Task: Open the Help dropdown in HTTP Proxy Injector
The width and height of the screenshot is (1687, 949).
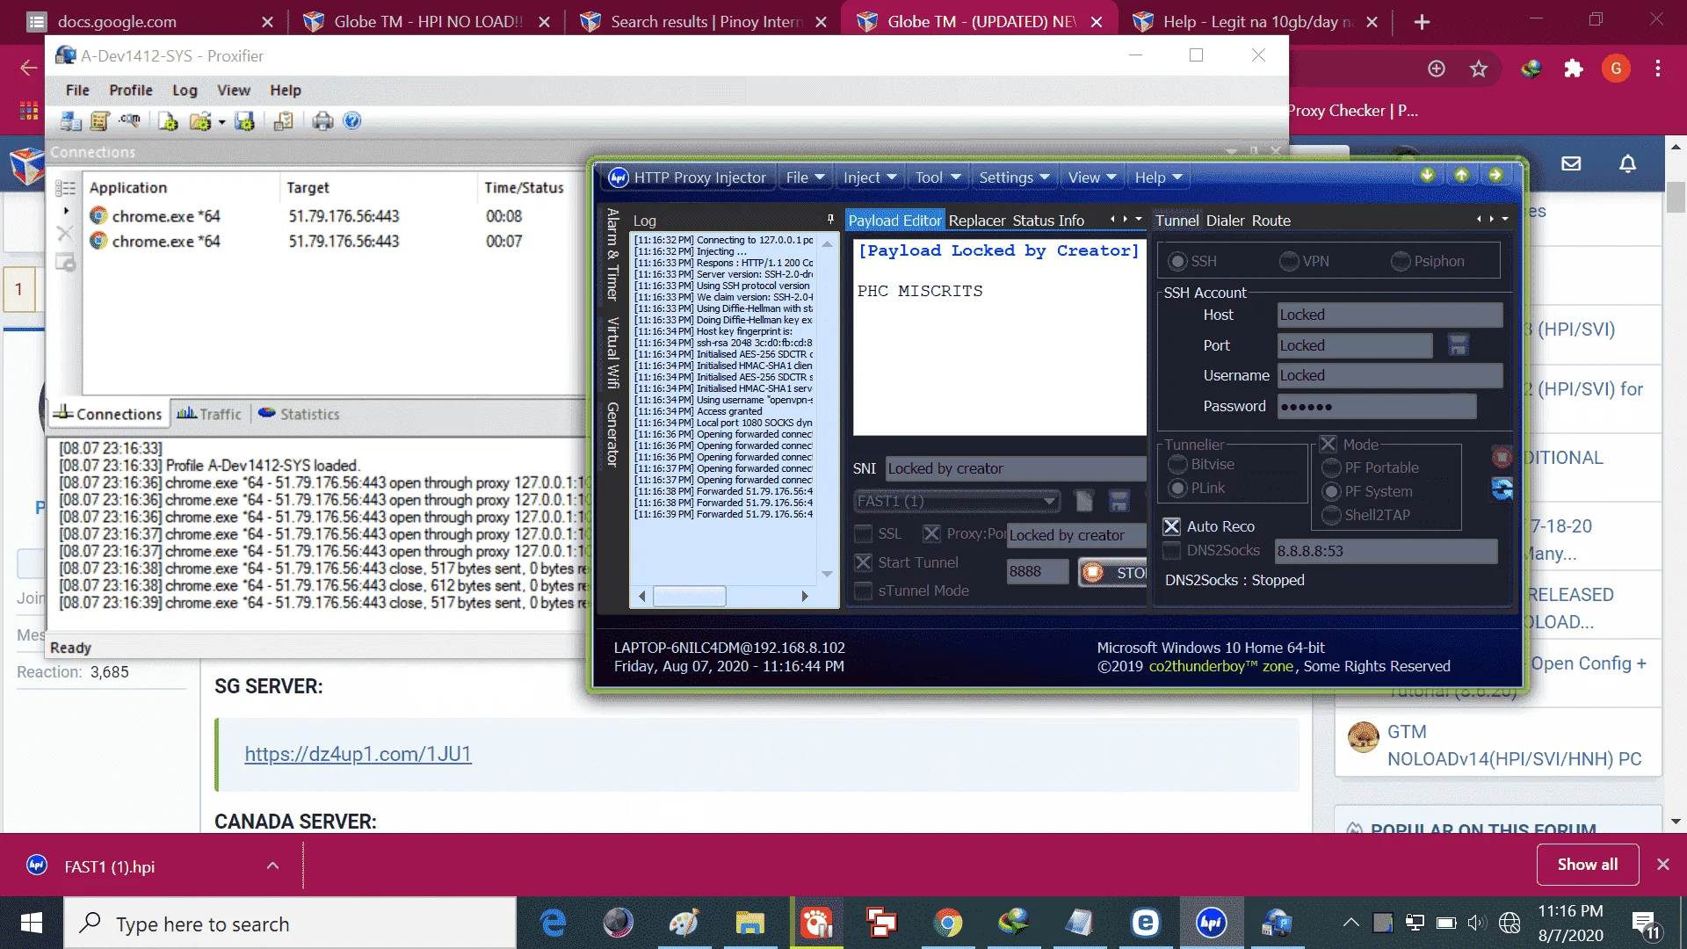Action: coord(1158,177)
